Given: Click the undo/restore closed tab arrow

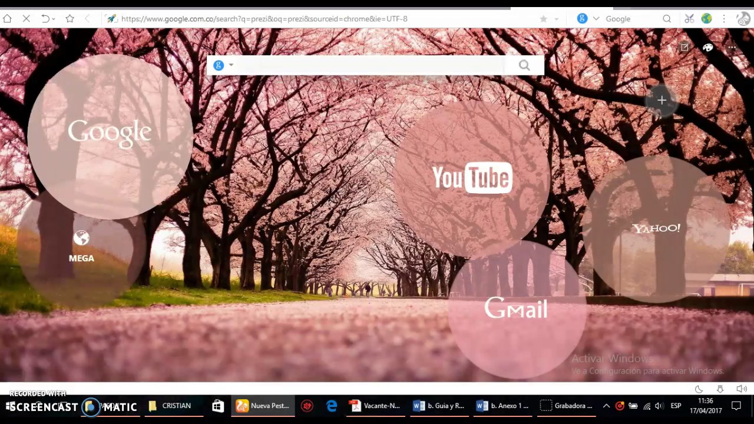Looking at the screenshot, I should pos(45,19).
